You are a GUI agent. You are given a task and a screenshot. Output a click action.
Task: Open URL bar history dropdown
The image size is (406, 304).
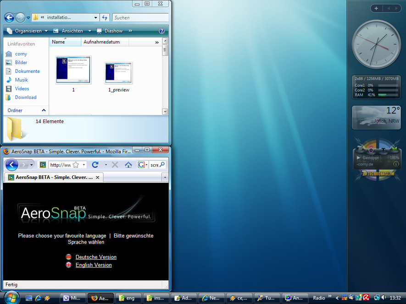[83, 165]
